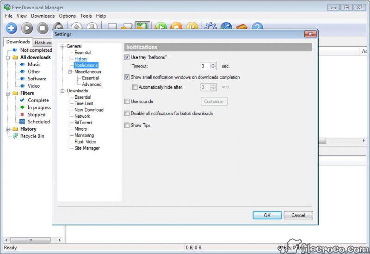Image resolution: width=370 pixels, height=254 pixels.
Task: Increase Timeout seconds with up arrow
Action: [x=213, y=64]
